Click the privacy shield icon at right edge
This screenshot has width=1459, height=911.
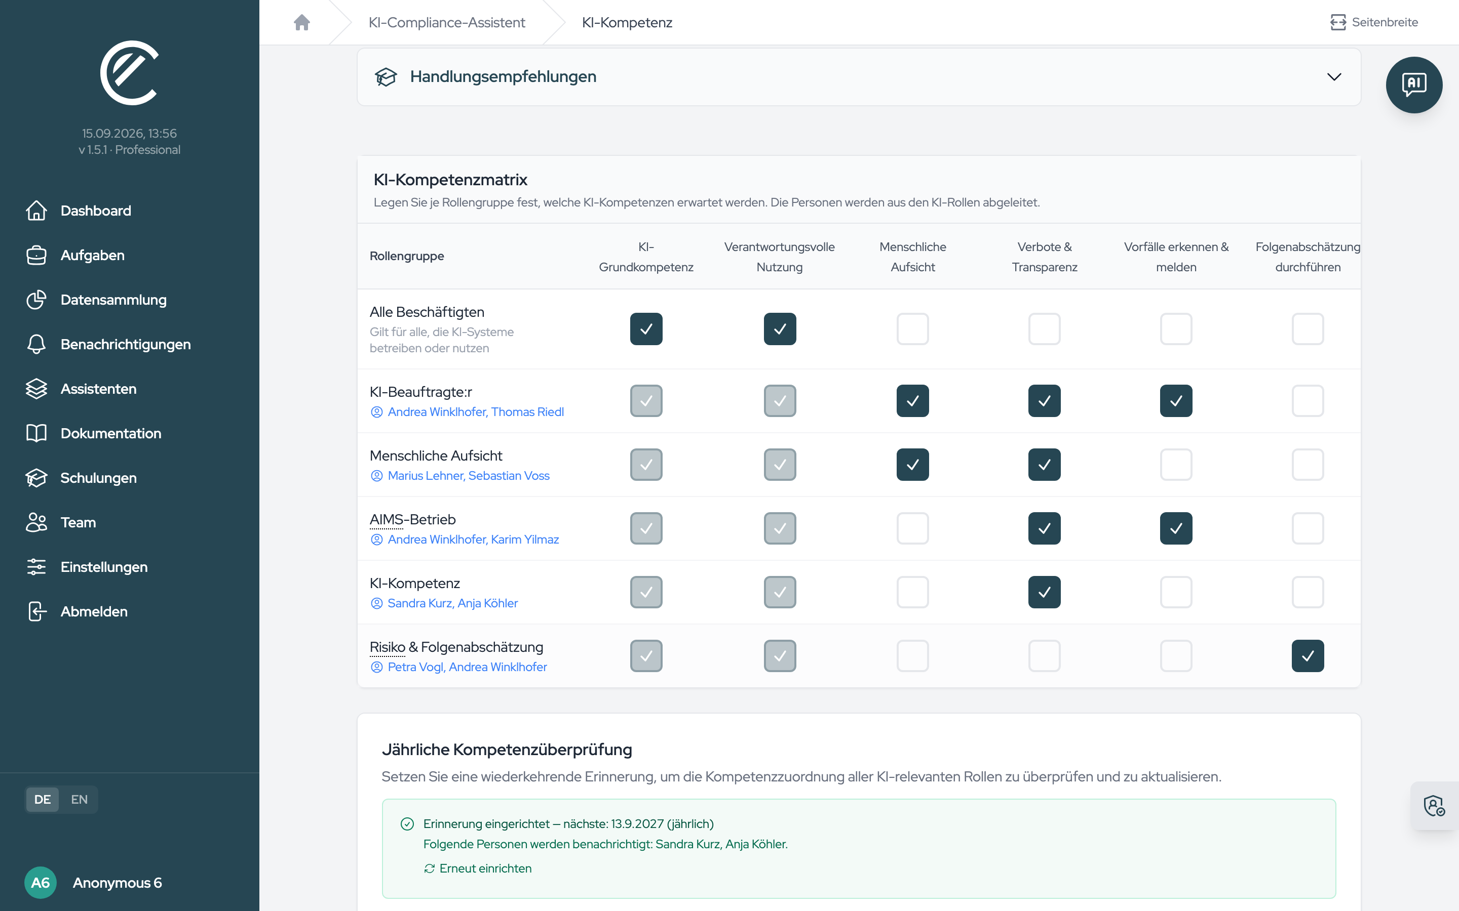click(x=1434, y=806)
